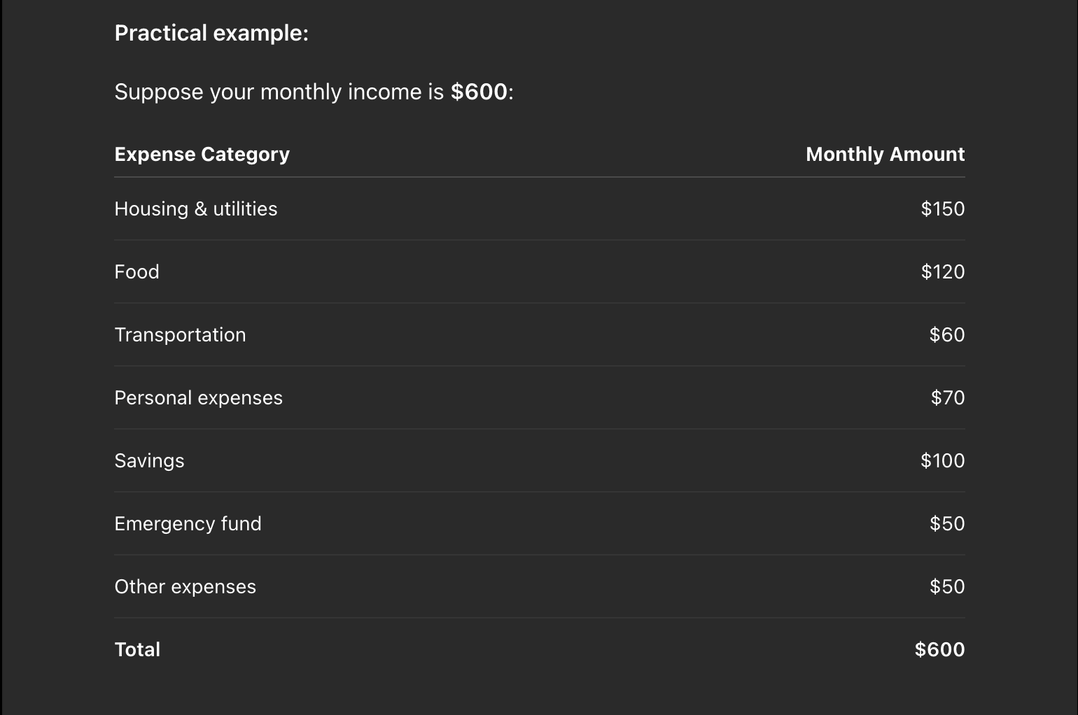Click the $100 savings amount
Viewport: 1078px width, 715px height.
click(x=943, y=461)
